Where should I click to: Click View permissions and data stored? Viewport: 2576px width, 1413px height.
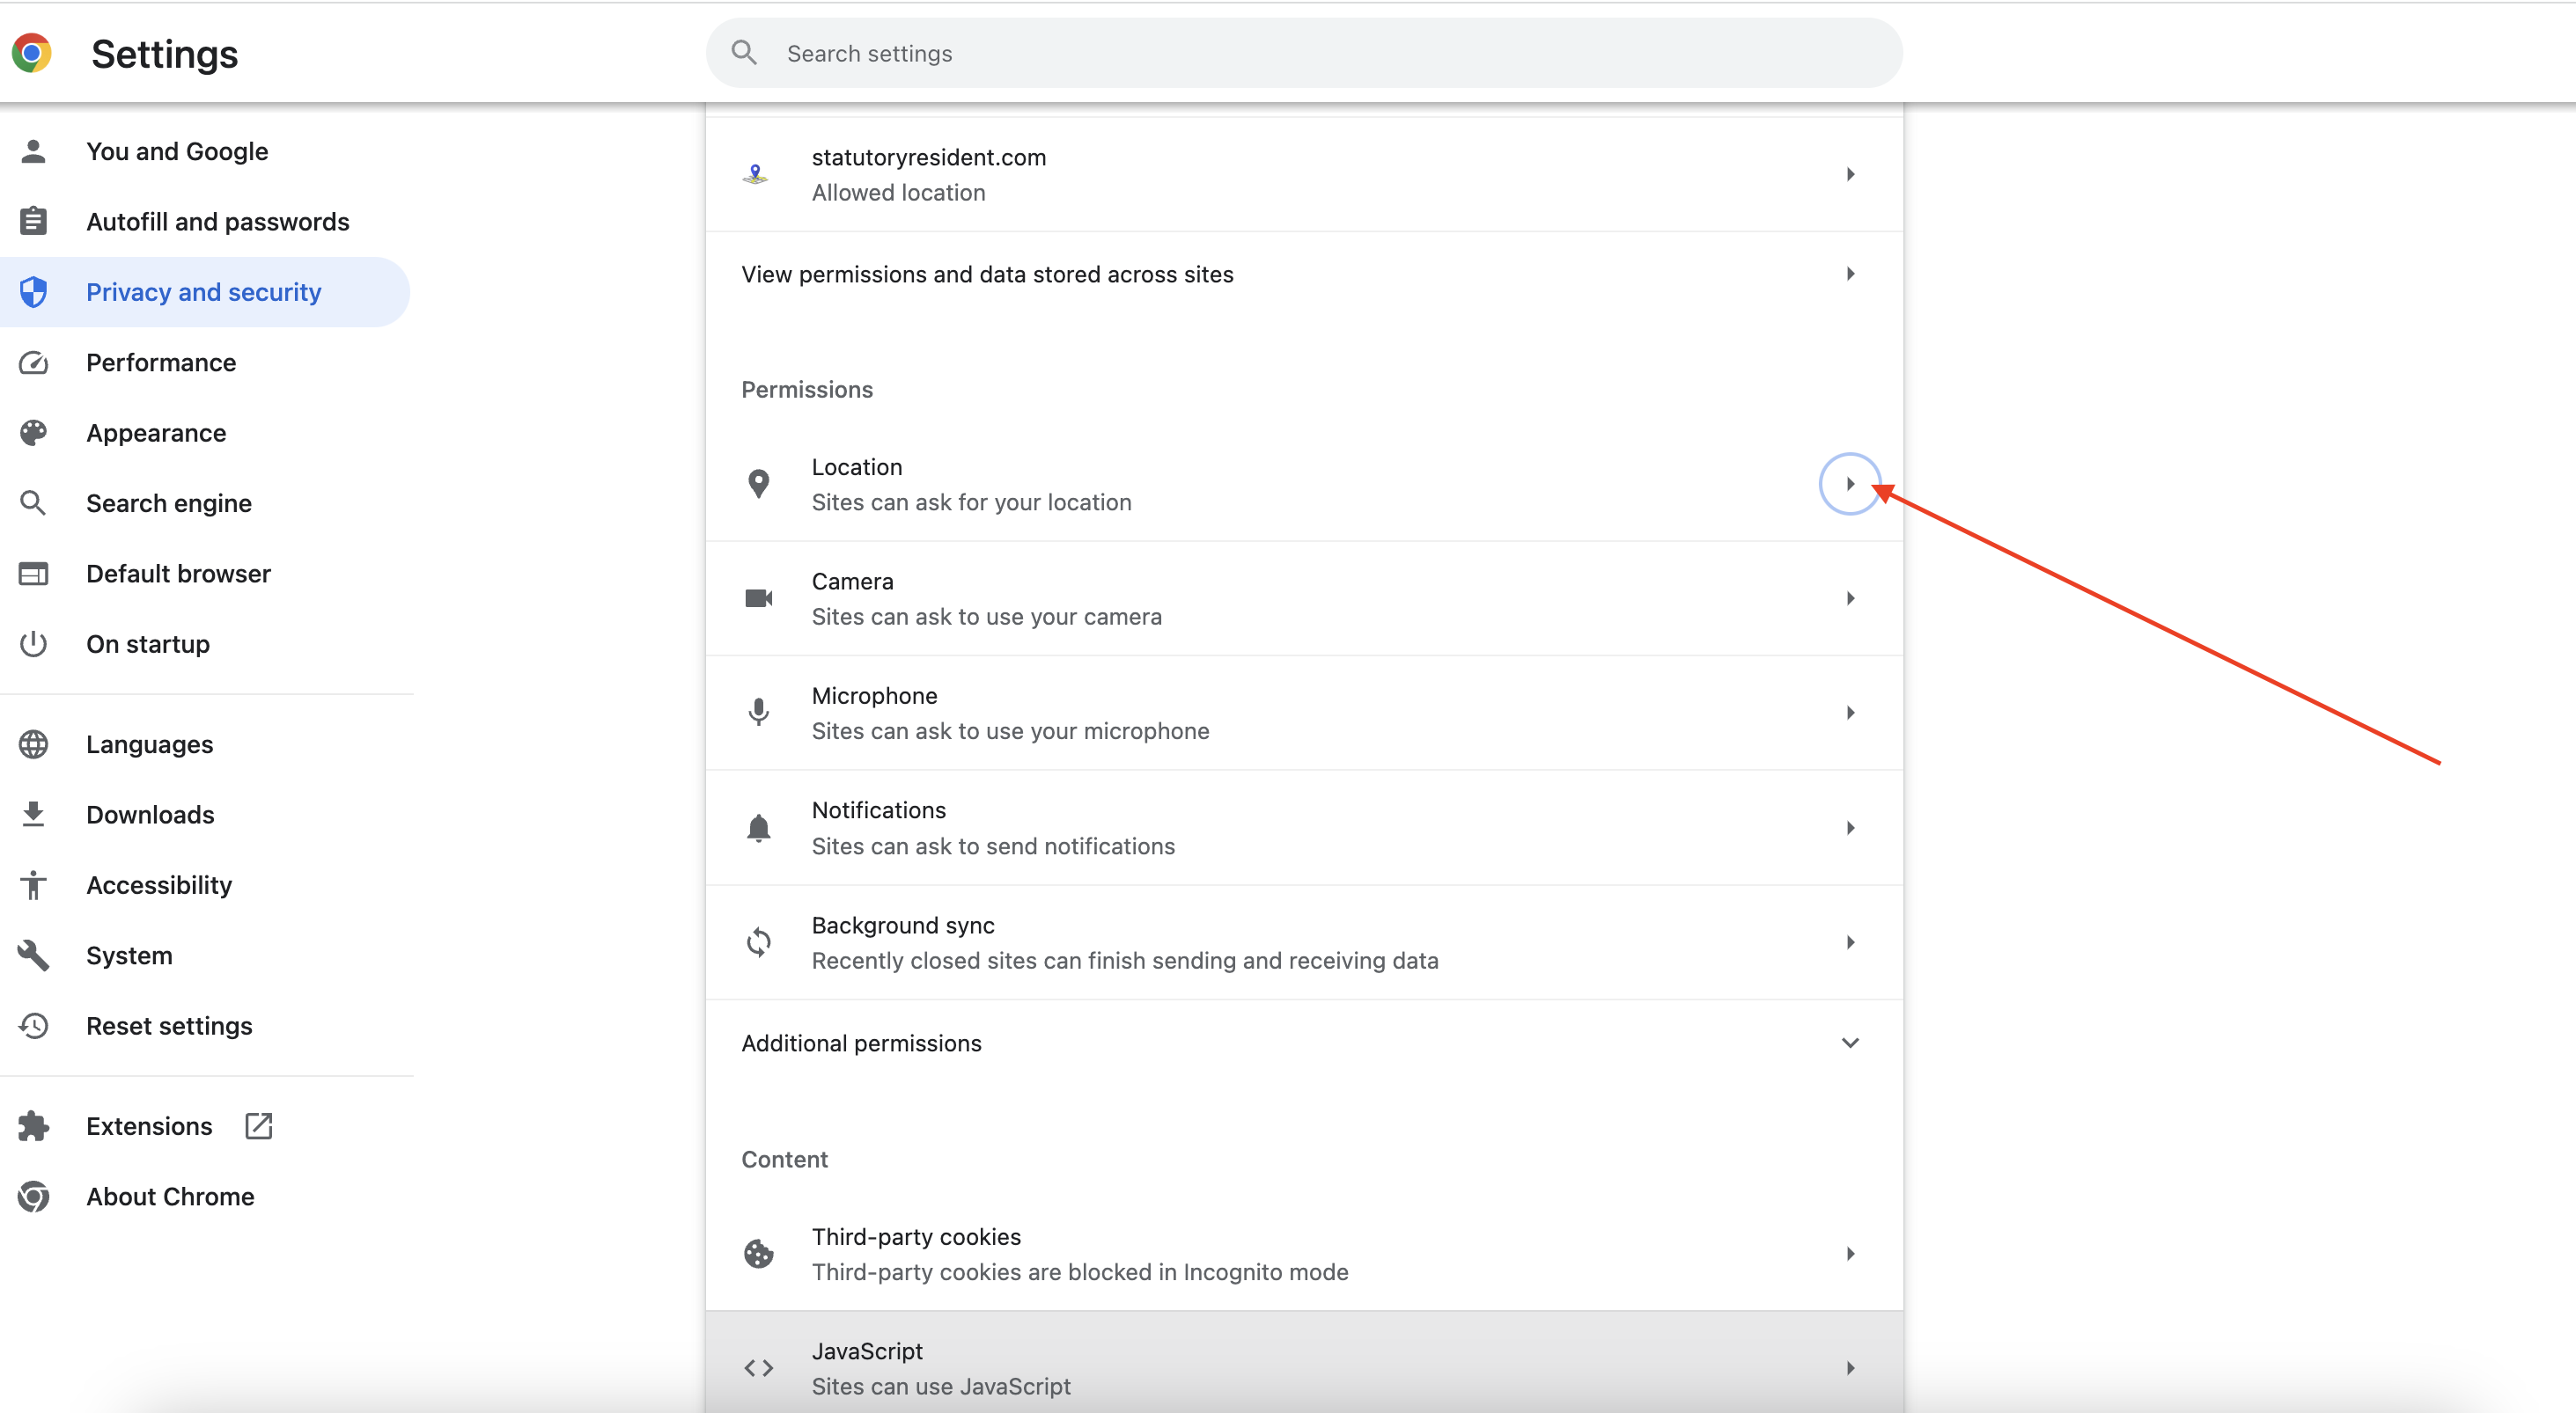(x=1304, y=274)
